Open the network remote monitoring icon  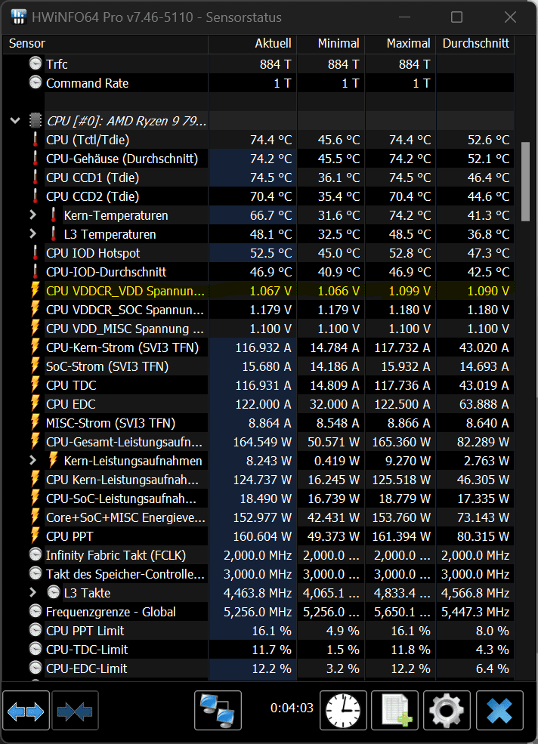point(218,711)
